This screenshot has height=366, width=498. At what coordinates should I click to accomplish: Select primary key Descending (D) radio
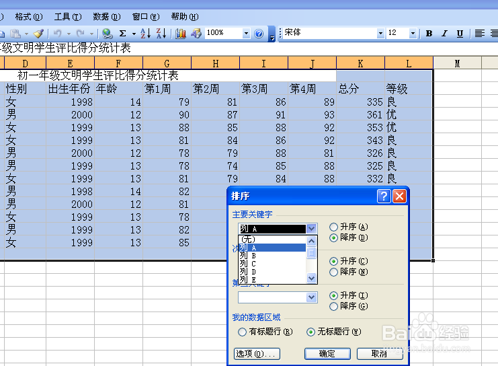[333, 238]
